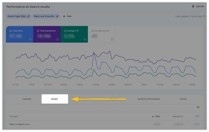Viewport: 209px width, 132px height.
Task: Open the mangools.com page link
Action: click(19, 124)
